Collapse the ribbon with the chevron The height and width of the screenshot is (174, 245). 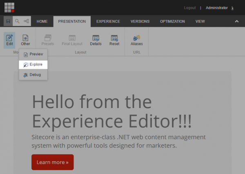[x=237, y=21]
